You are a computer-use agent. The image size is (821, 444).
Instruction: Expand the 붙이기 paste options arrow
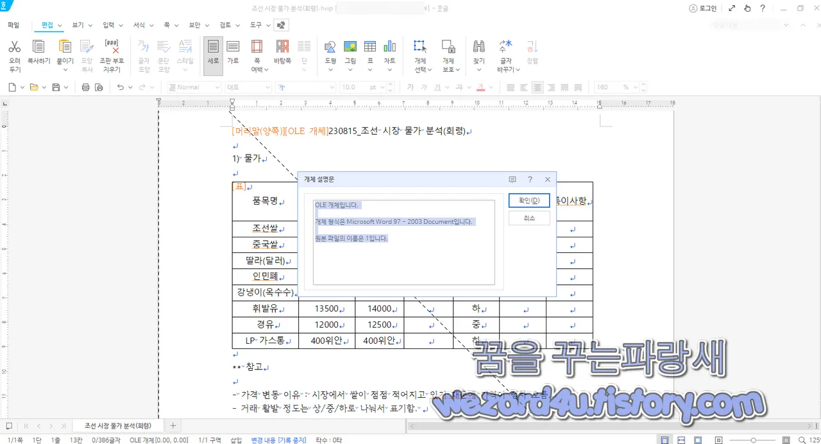click(65, 69)
